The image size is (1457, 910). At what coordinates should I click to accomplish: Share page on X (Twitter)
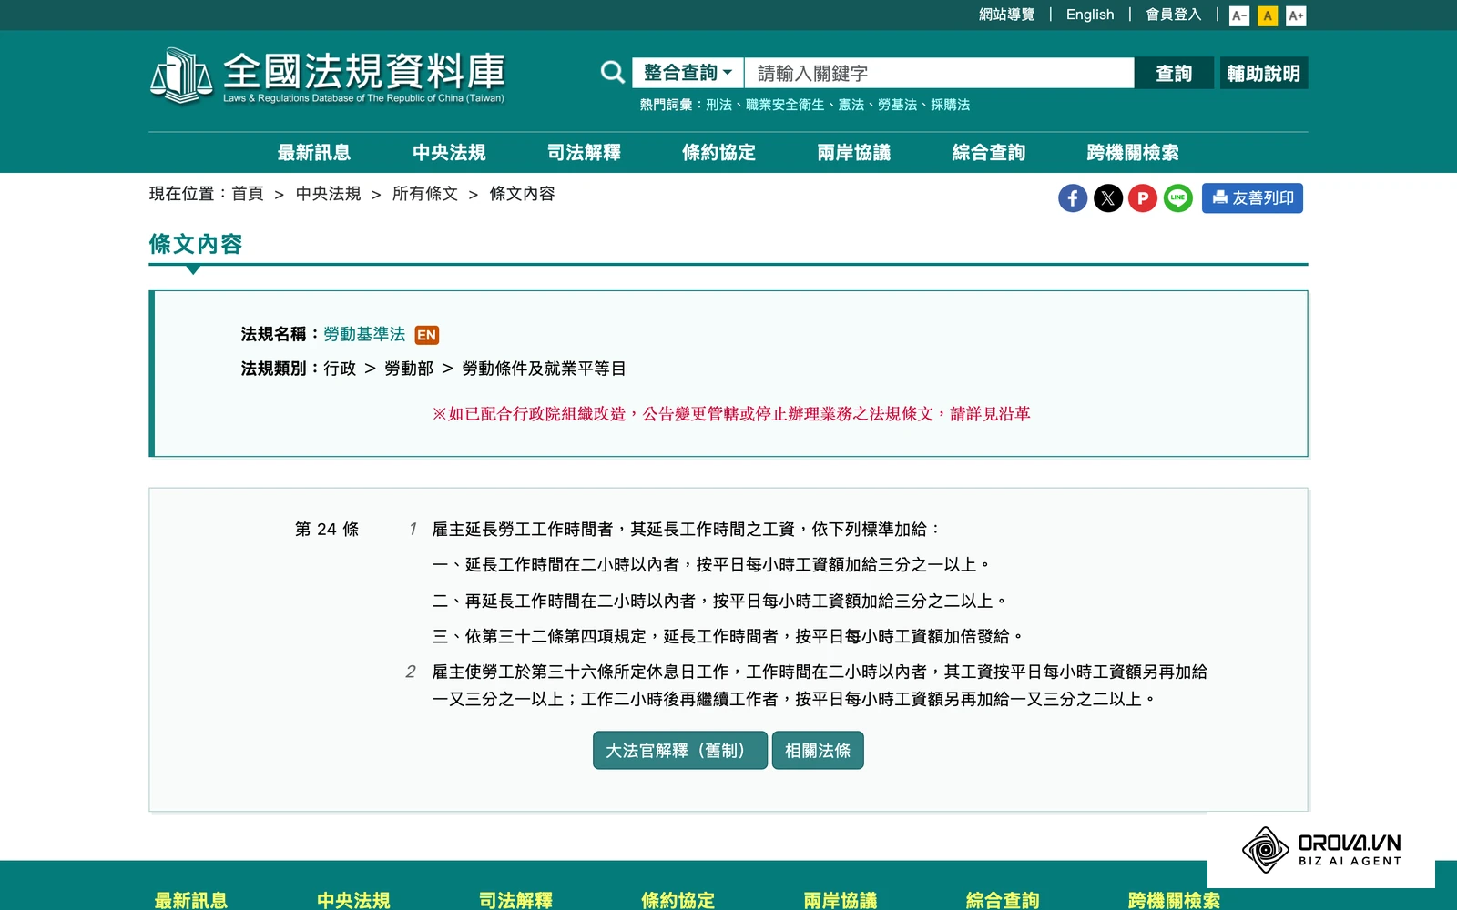click(1107, 197)
